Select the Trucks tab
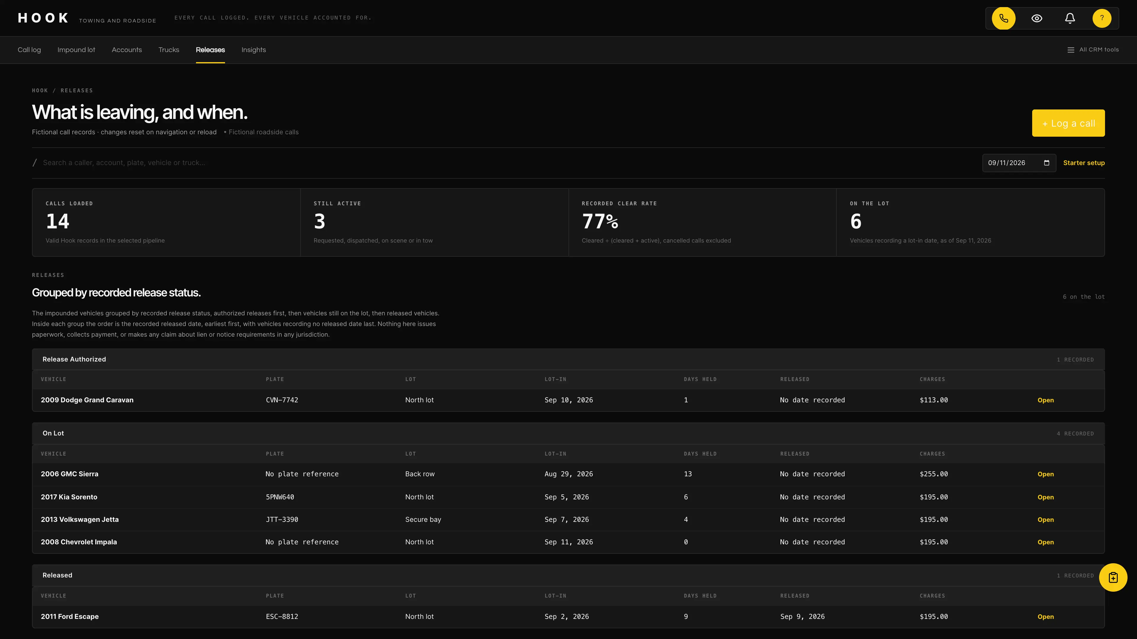This screenshot has height=639, width=1137. (x=168, y=50)
